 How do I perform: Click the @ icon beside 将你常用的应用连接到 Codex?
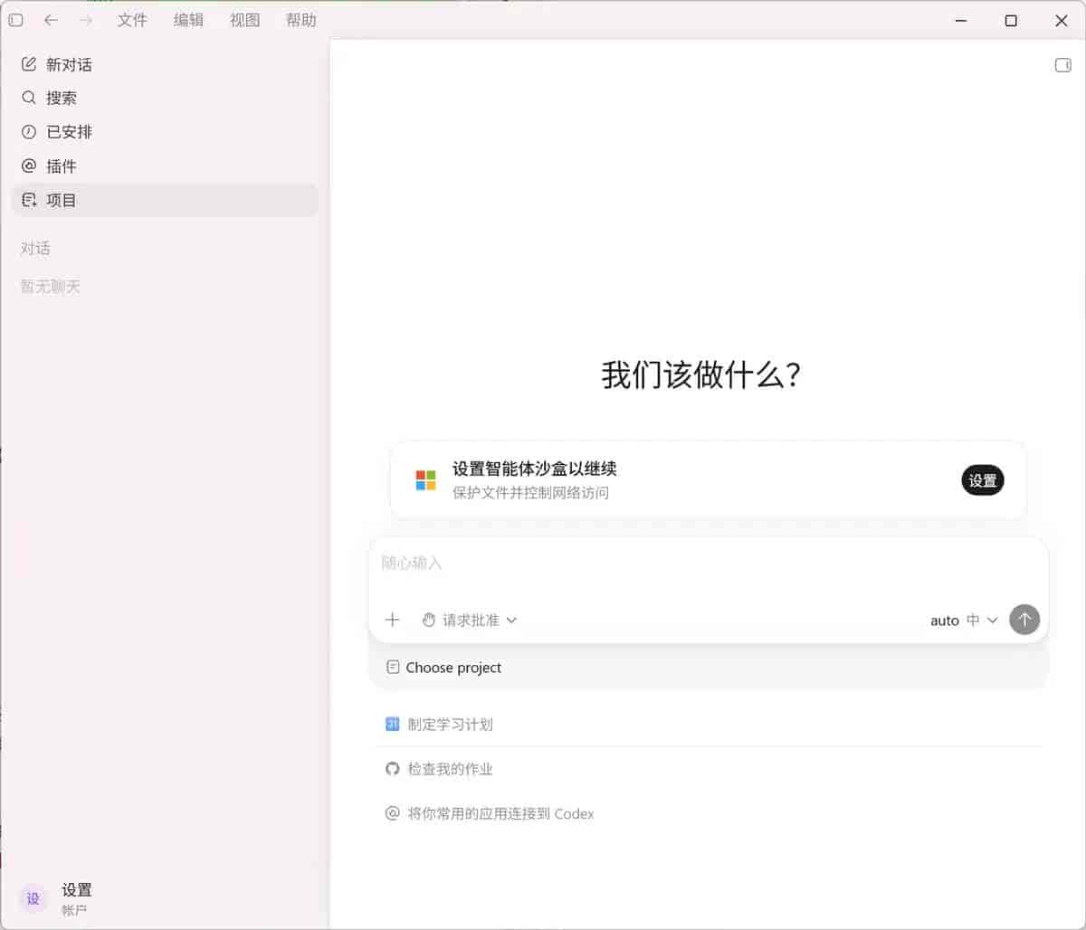tap(392, 813)
